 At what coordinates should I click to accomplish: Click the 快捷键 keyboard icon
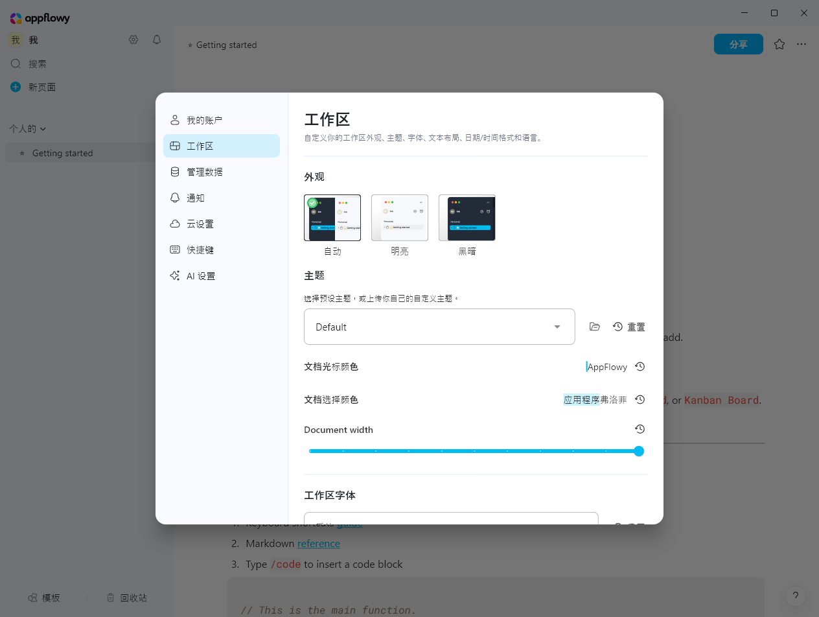tap(175, 250)
